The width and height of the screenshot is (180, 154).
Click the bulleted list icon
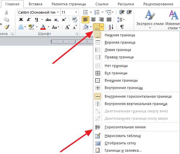click(86, 12)
